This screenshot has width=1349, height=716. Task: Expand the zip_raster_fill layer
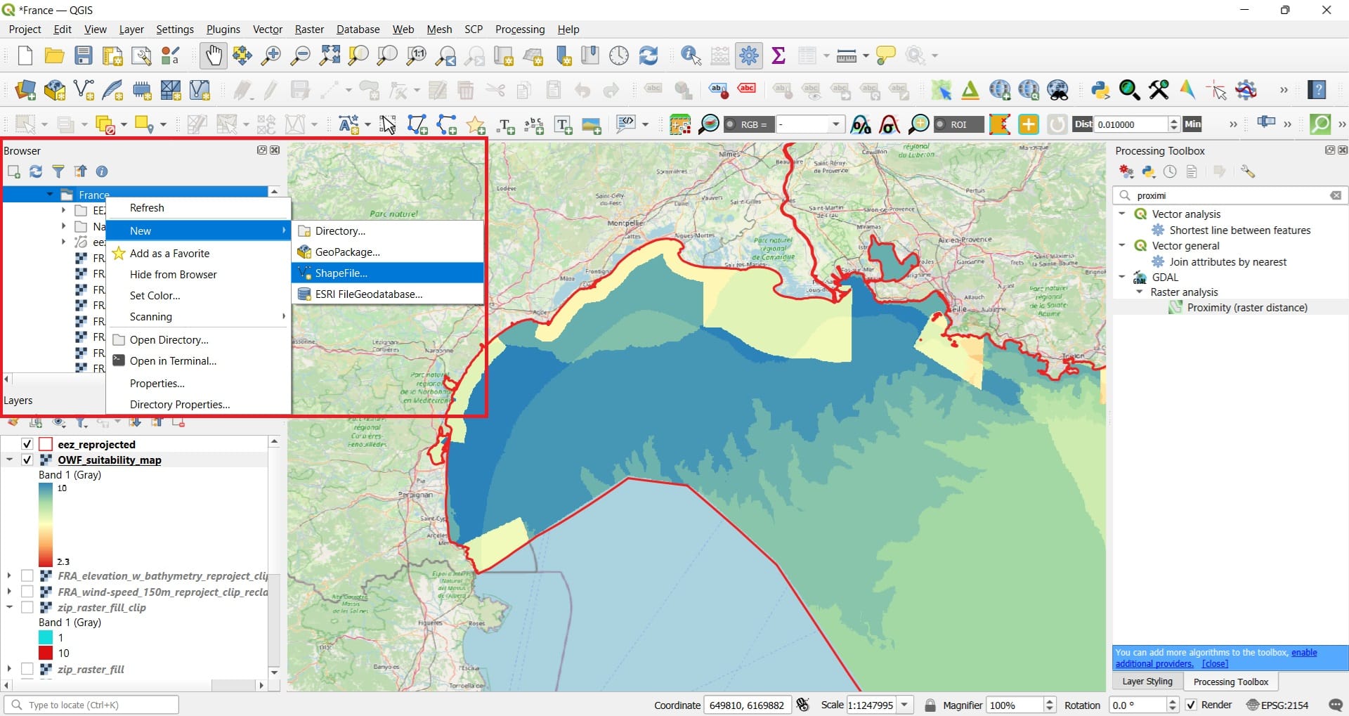click(x=9, y=669)
